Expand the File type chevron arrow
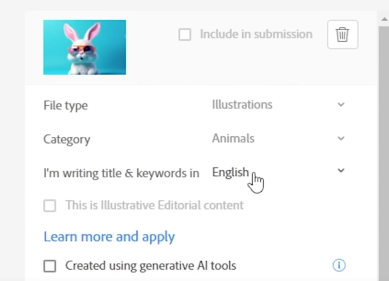This screenshot has height=281, width=389. click(x=341, y=105)
